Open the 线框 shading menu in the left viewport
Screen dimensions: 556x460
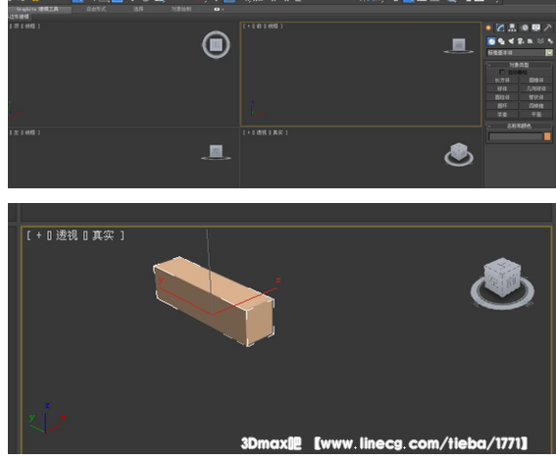point(29,132)
